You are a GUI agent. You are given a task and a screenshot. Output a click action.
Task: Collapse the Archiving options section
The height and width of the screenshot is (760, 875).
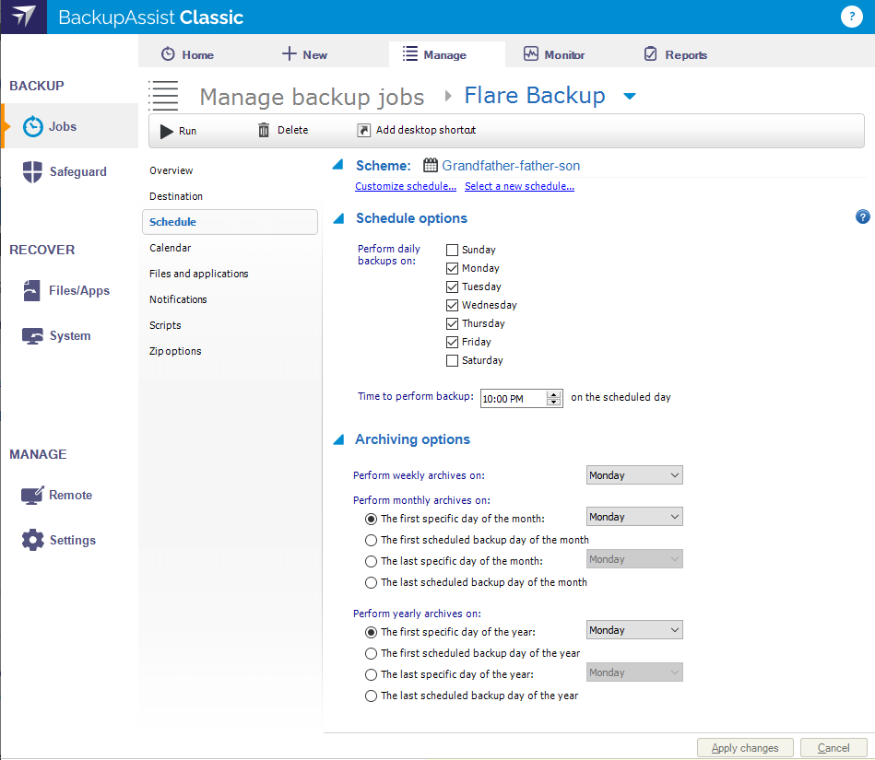coord(338,440)
